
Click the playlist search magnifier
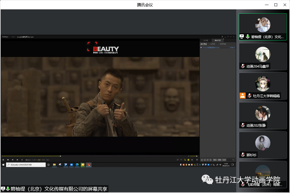coord(233,160)
